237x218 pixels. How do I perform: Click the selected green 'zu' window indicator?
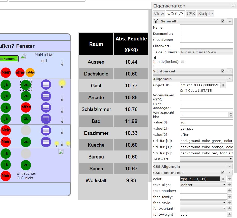(x=26, y=85)
